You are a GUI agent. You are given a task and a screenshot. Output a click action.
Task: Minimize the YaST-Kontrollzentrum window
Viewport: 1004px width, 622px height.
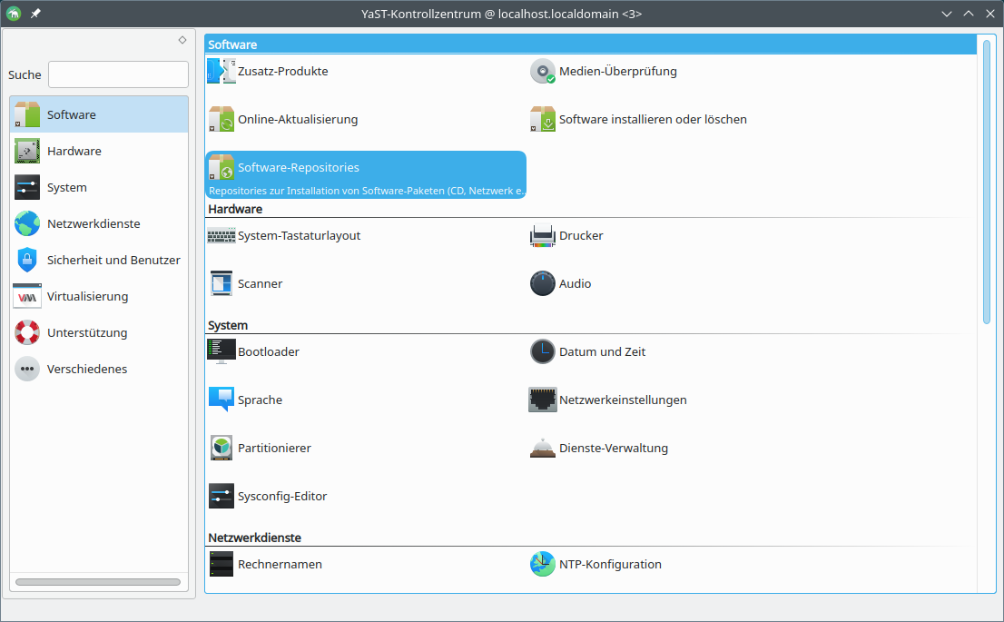(947, 14)
